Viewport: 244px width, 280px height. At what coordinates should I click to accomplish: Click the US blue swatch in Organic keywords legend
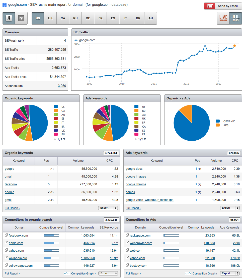[x=56, y=107]
